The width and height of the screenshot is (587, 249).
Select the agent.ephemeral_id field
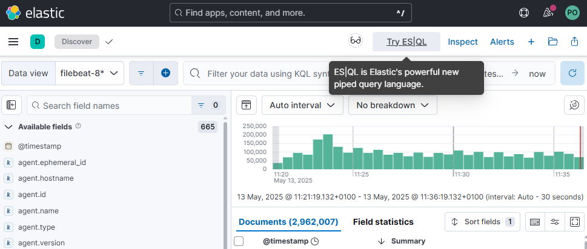[52, 163]
